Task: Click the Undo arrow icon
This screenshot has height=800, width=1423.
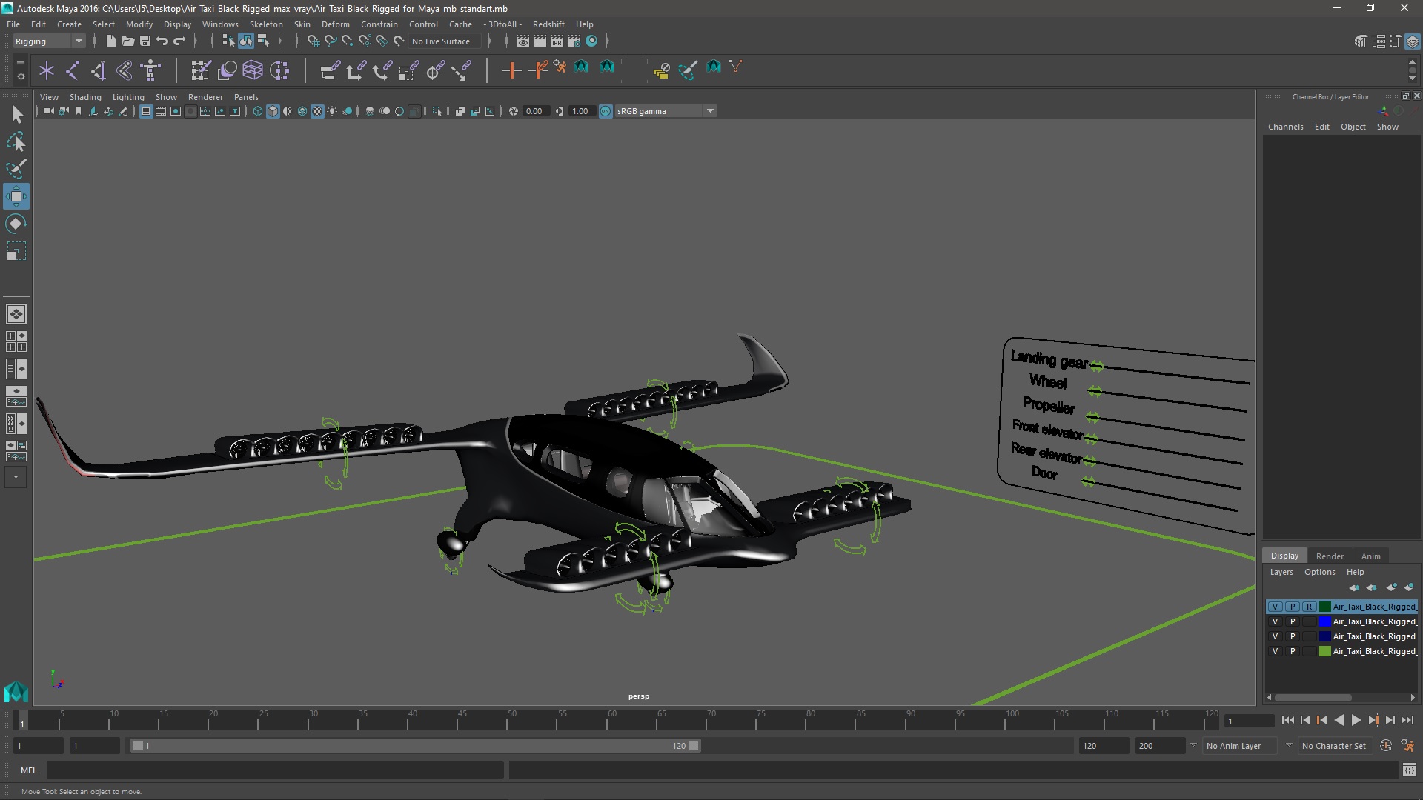Action: [x=162, y=41]
